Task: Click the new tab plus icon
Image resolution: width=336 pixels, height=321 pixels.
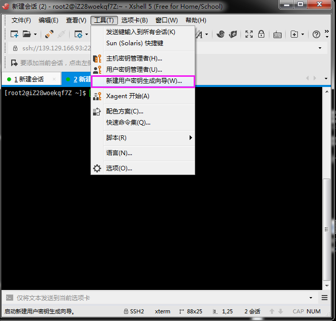Action: (x=294, y=34)
